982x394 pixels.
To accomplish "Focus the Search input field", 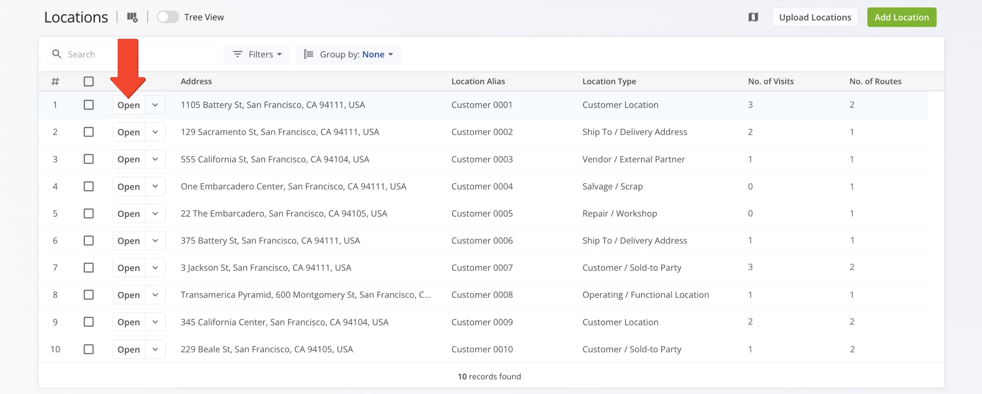I will [x=141, y=54].
